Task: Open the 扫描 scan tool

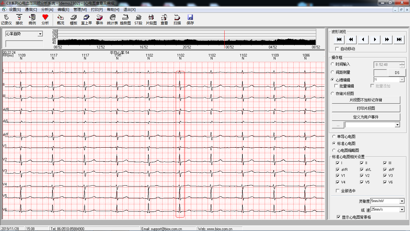Action: [177, 20]
